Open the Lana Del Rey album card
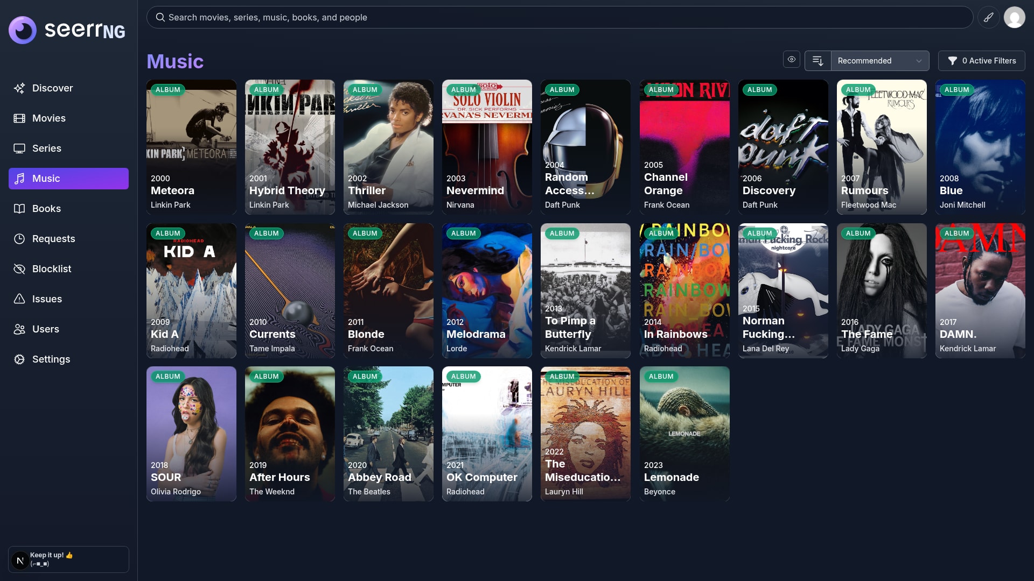This screenshot has width=1034, height=581. pyautogui.click(x=783, y=291)
